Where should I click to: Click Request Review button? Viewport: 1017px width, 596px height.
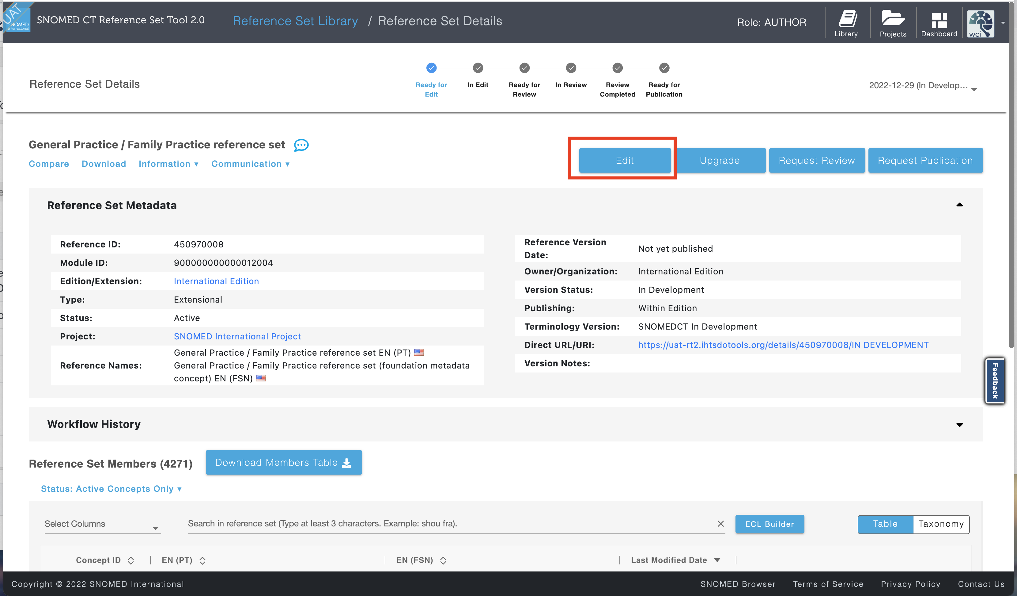pyautogui.click(x=817, y=160)
